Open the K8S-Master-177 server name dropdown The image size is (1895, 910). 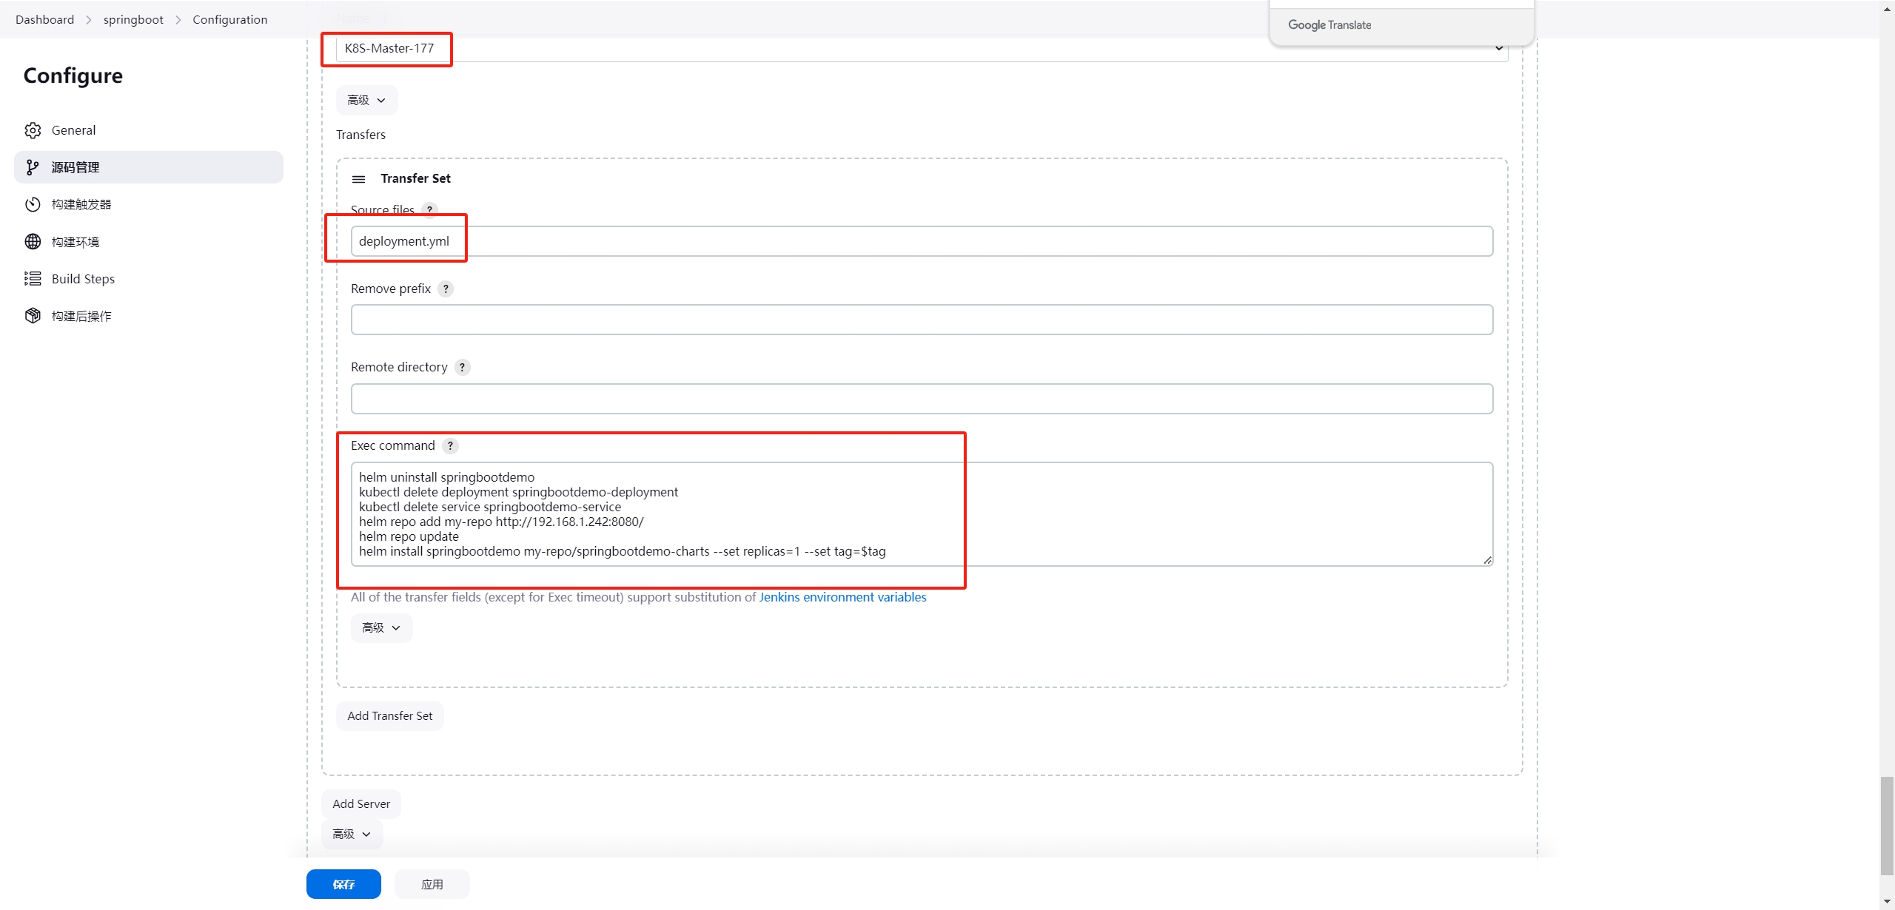[x=922, y=48]
